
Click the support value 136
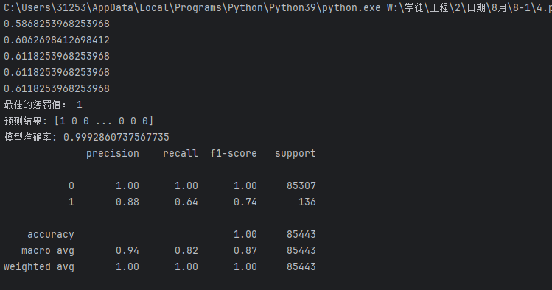[307, 202]
